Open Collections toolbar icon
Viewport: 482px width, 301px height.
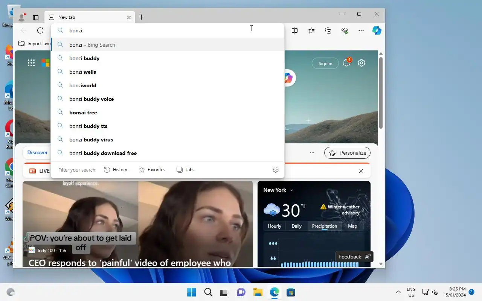tap(328, 30)
